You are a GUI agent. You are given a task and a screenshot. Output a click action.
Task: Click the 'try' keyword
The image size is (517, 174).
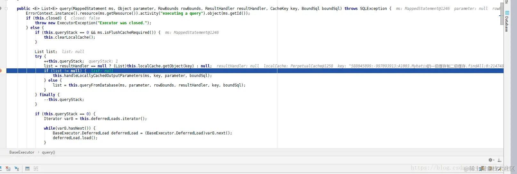coord(38,57)
